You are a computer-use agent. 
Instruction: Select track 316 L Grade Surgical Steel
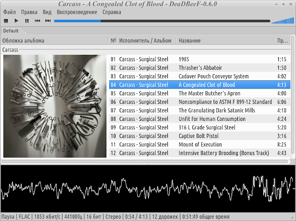200,127
